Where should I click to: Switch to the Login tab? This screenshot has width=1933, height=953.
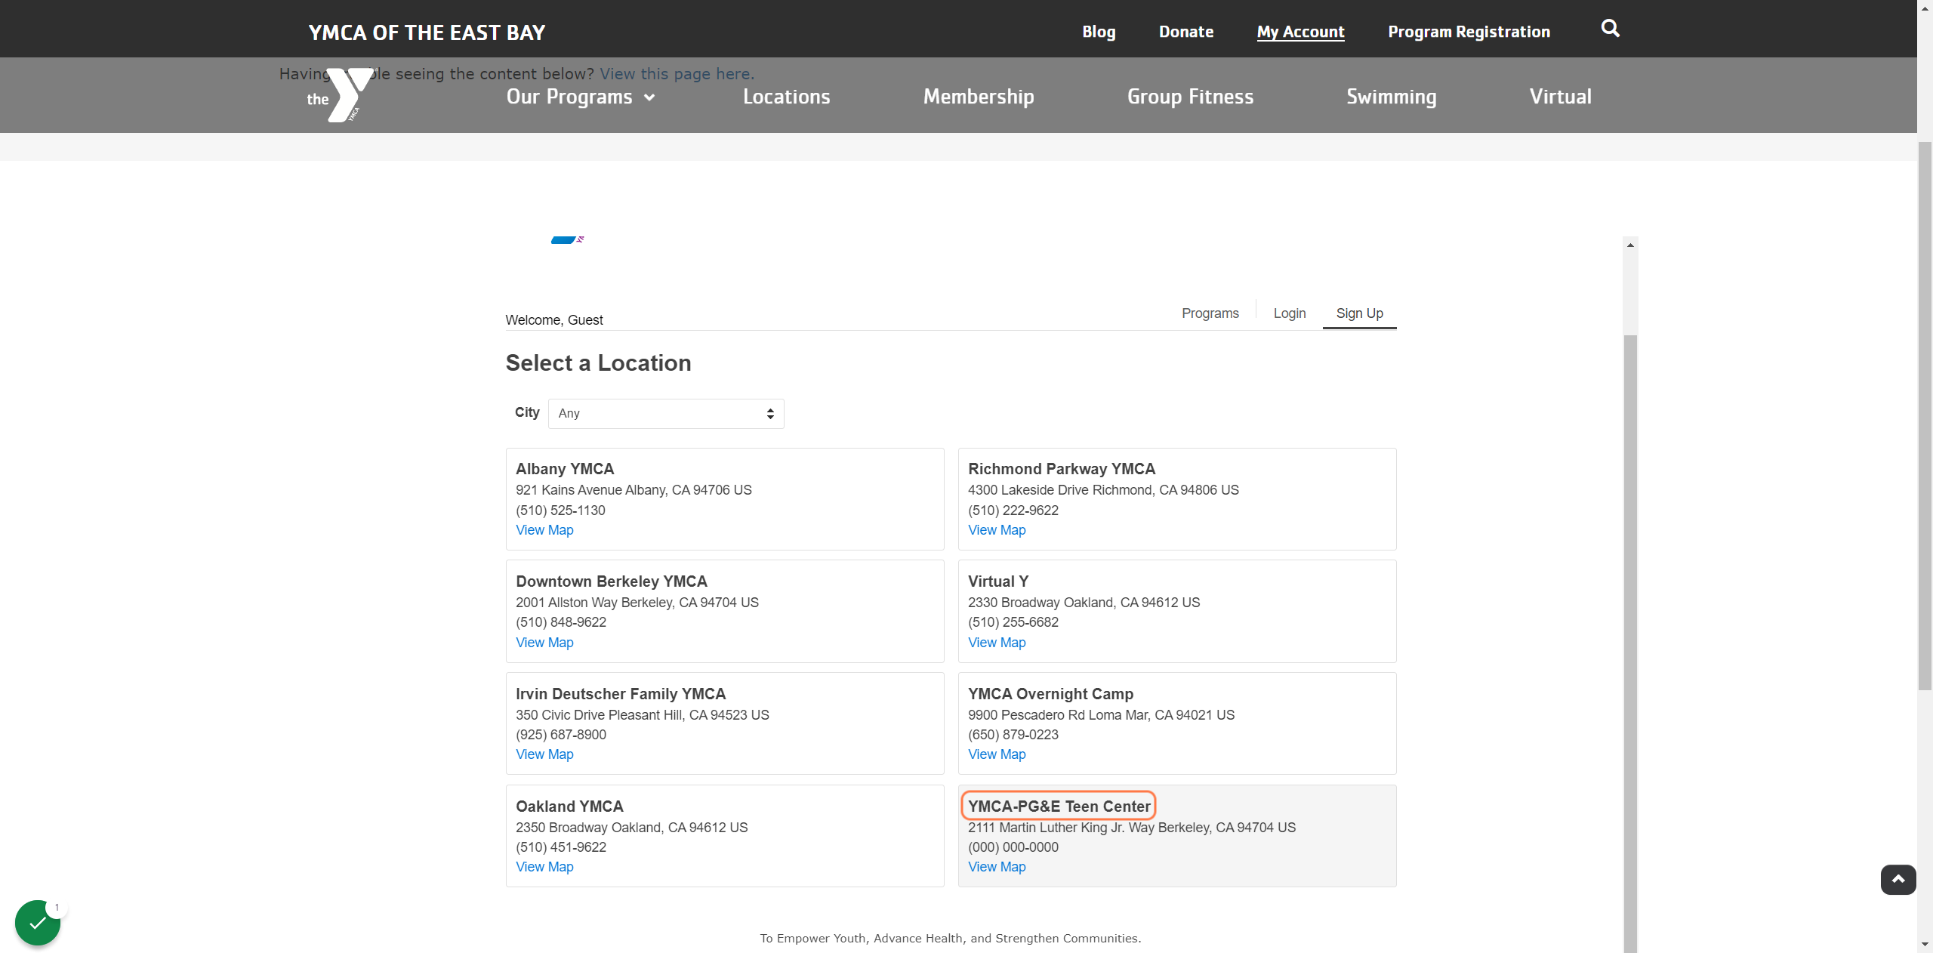(x=1289, y=313)
